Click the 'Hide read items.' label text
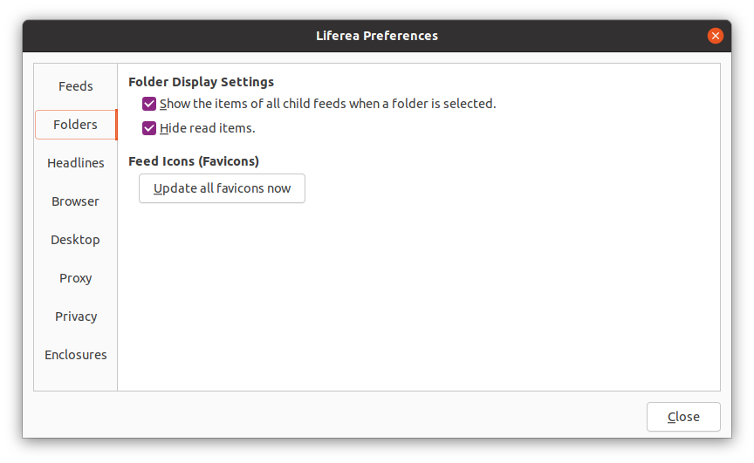This screenshot has height=463, width=754. click(x=207, y=128)
